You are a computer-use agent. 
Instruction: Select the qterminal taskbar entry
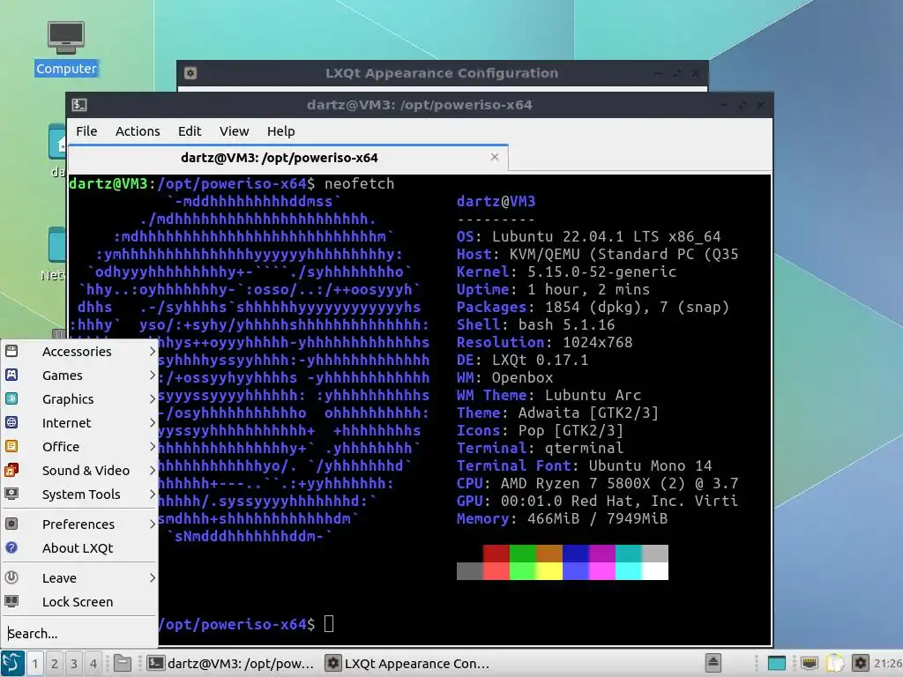pyautogui.click(x=232, y=663)
